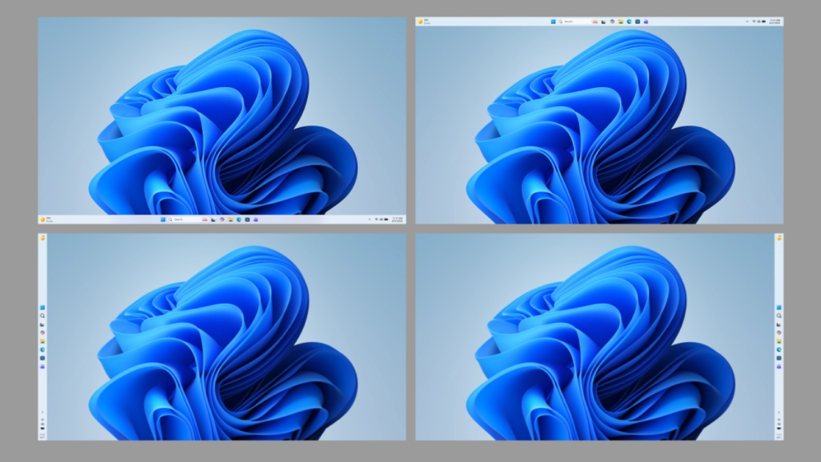Open the weather widget on the top taskbar
Image resolution: width=821 pixels, height=462 pixels.
point(420,21)
